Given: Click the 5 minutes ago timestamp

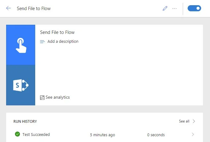Looking at the screenshot, I should point(103,135).
